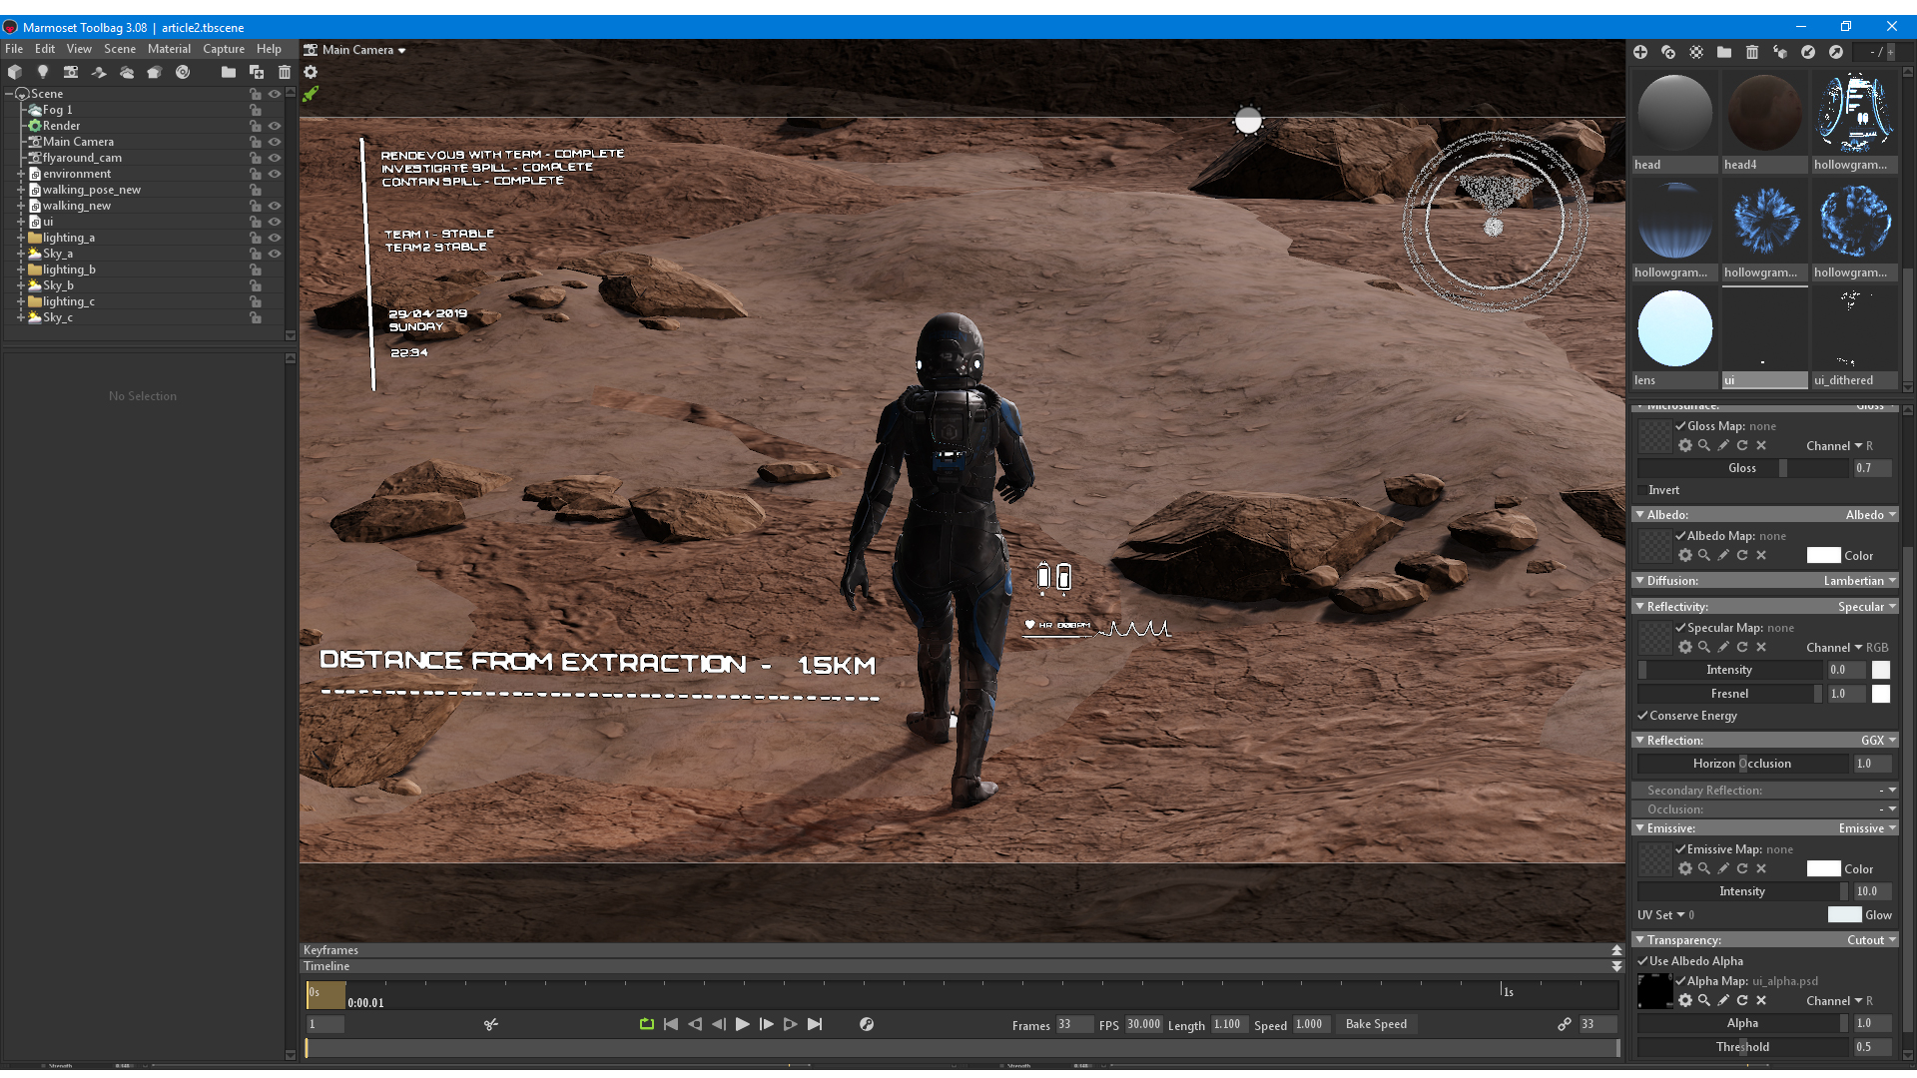Adjust the Gloss slider
This screenshot has width=1917, height=1078.
coord(1742,468)
